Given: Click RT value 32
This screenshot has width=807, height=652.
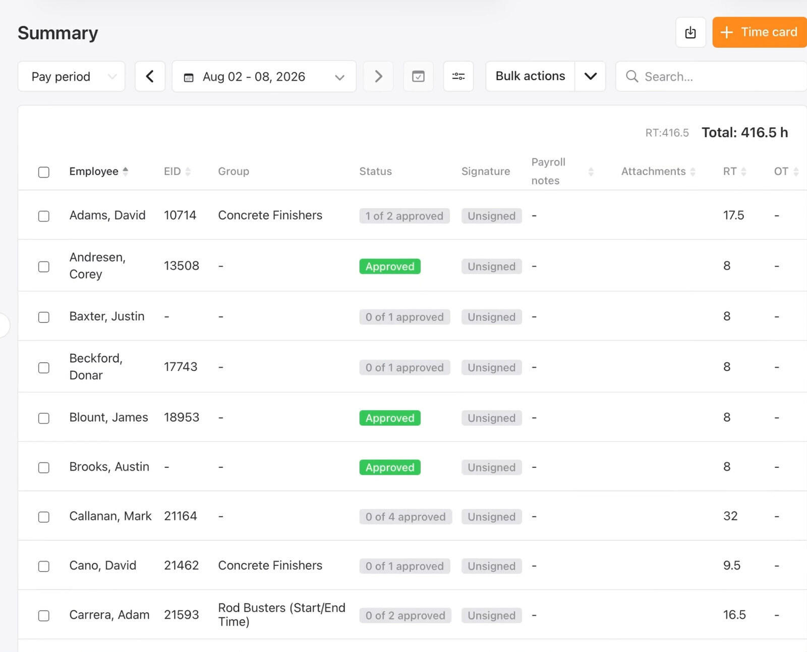Looking at the screenshot, I should (730, 516).
